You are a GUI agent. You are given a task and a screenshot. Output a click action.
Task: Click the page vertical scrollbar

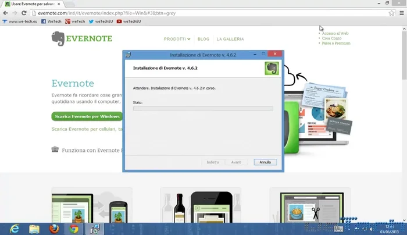404,56
